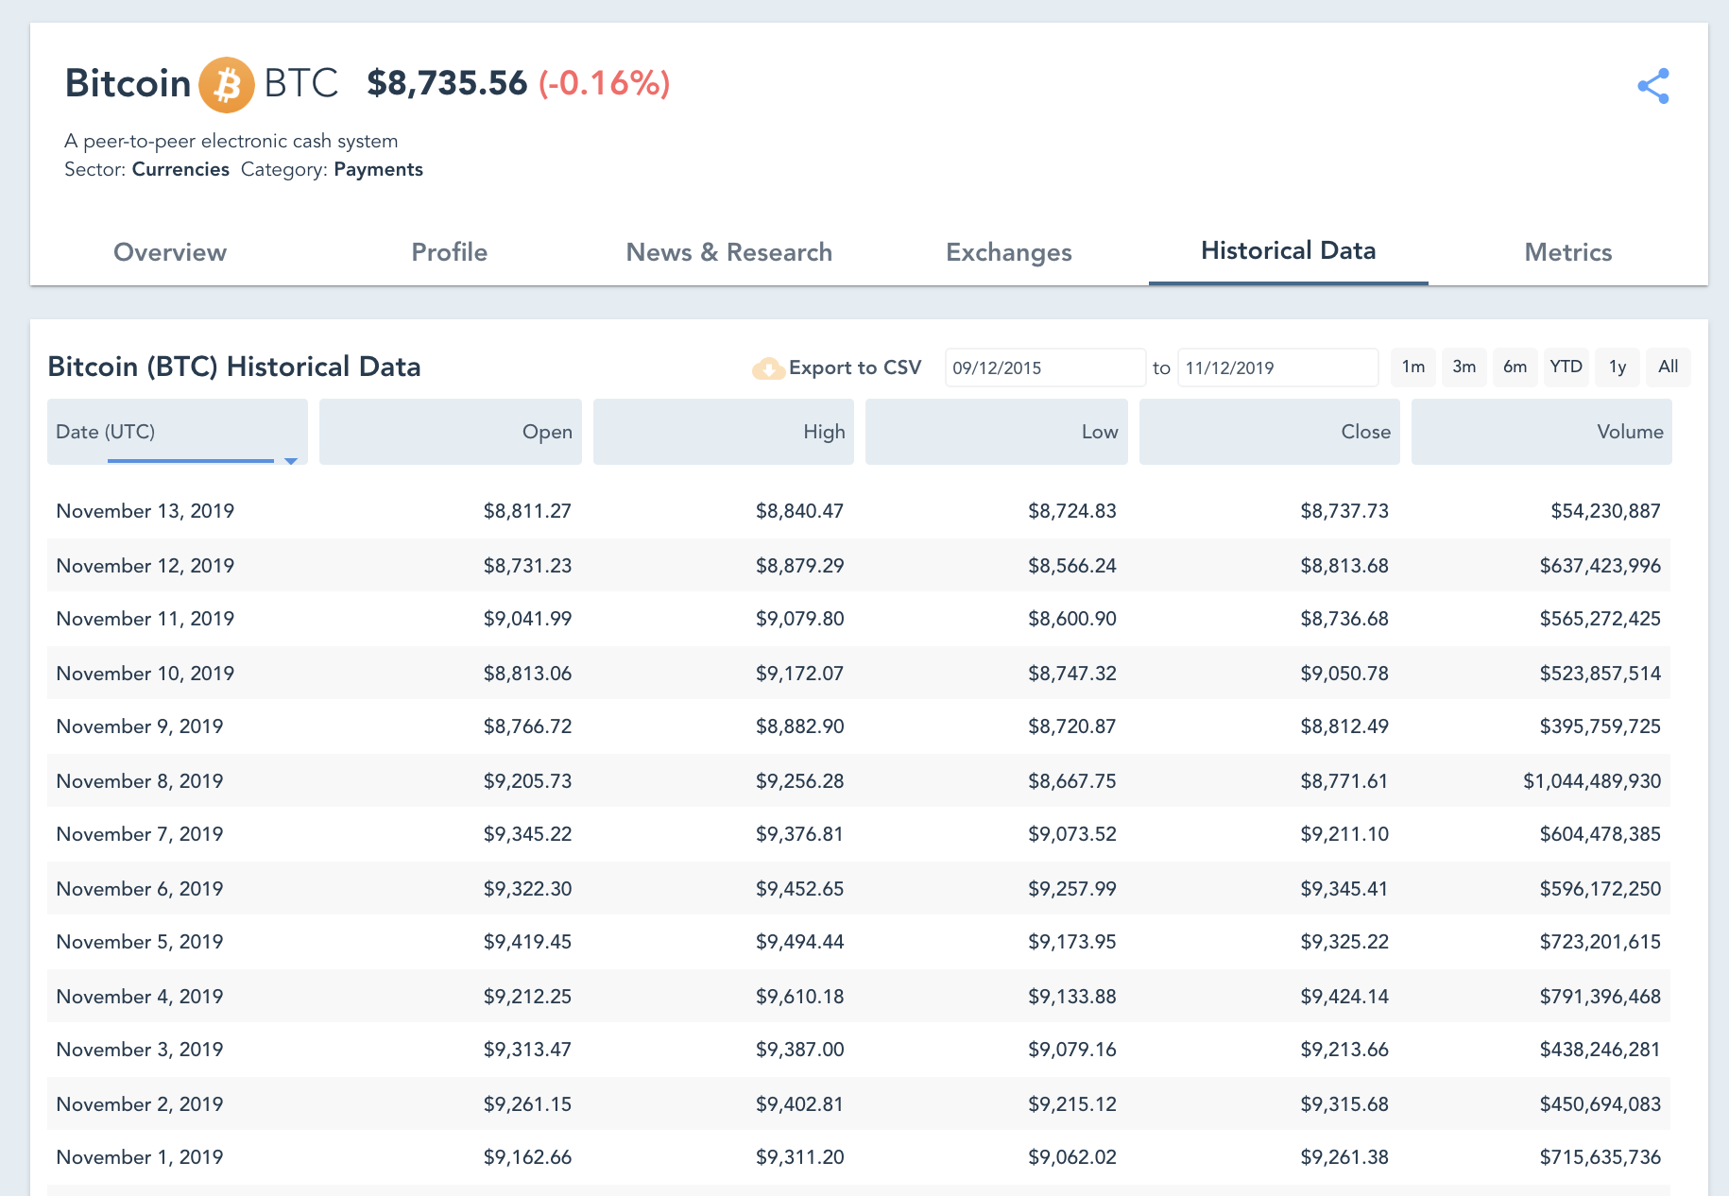Click the November 7, 2019 date cell
This screenshot has width=1729, height=1196.
pyautogui.click(x=140, y=834)
